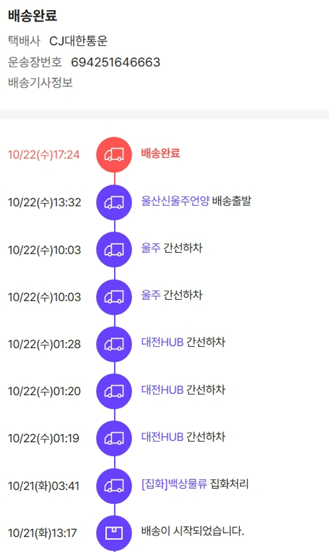Click tracking number 694251646663

pos(115,62)
